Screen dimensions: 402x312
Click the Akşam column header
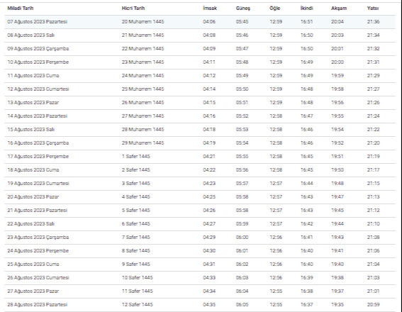339,9
